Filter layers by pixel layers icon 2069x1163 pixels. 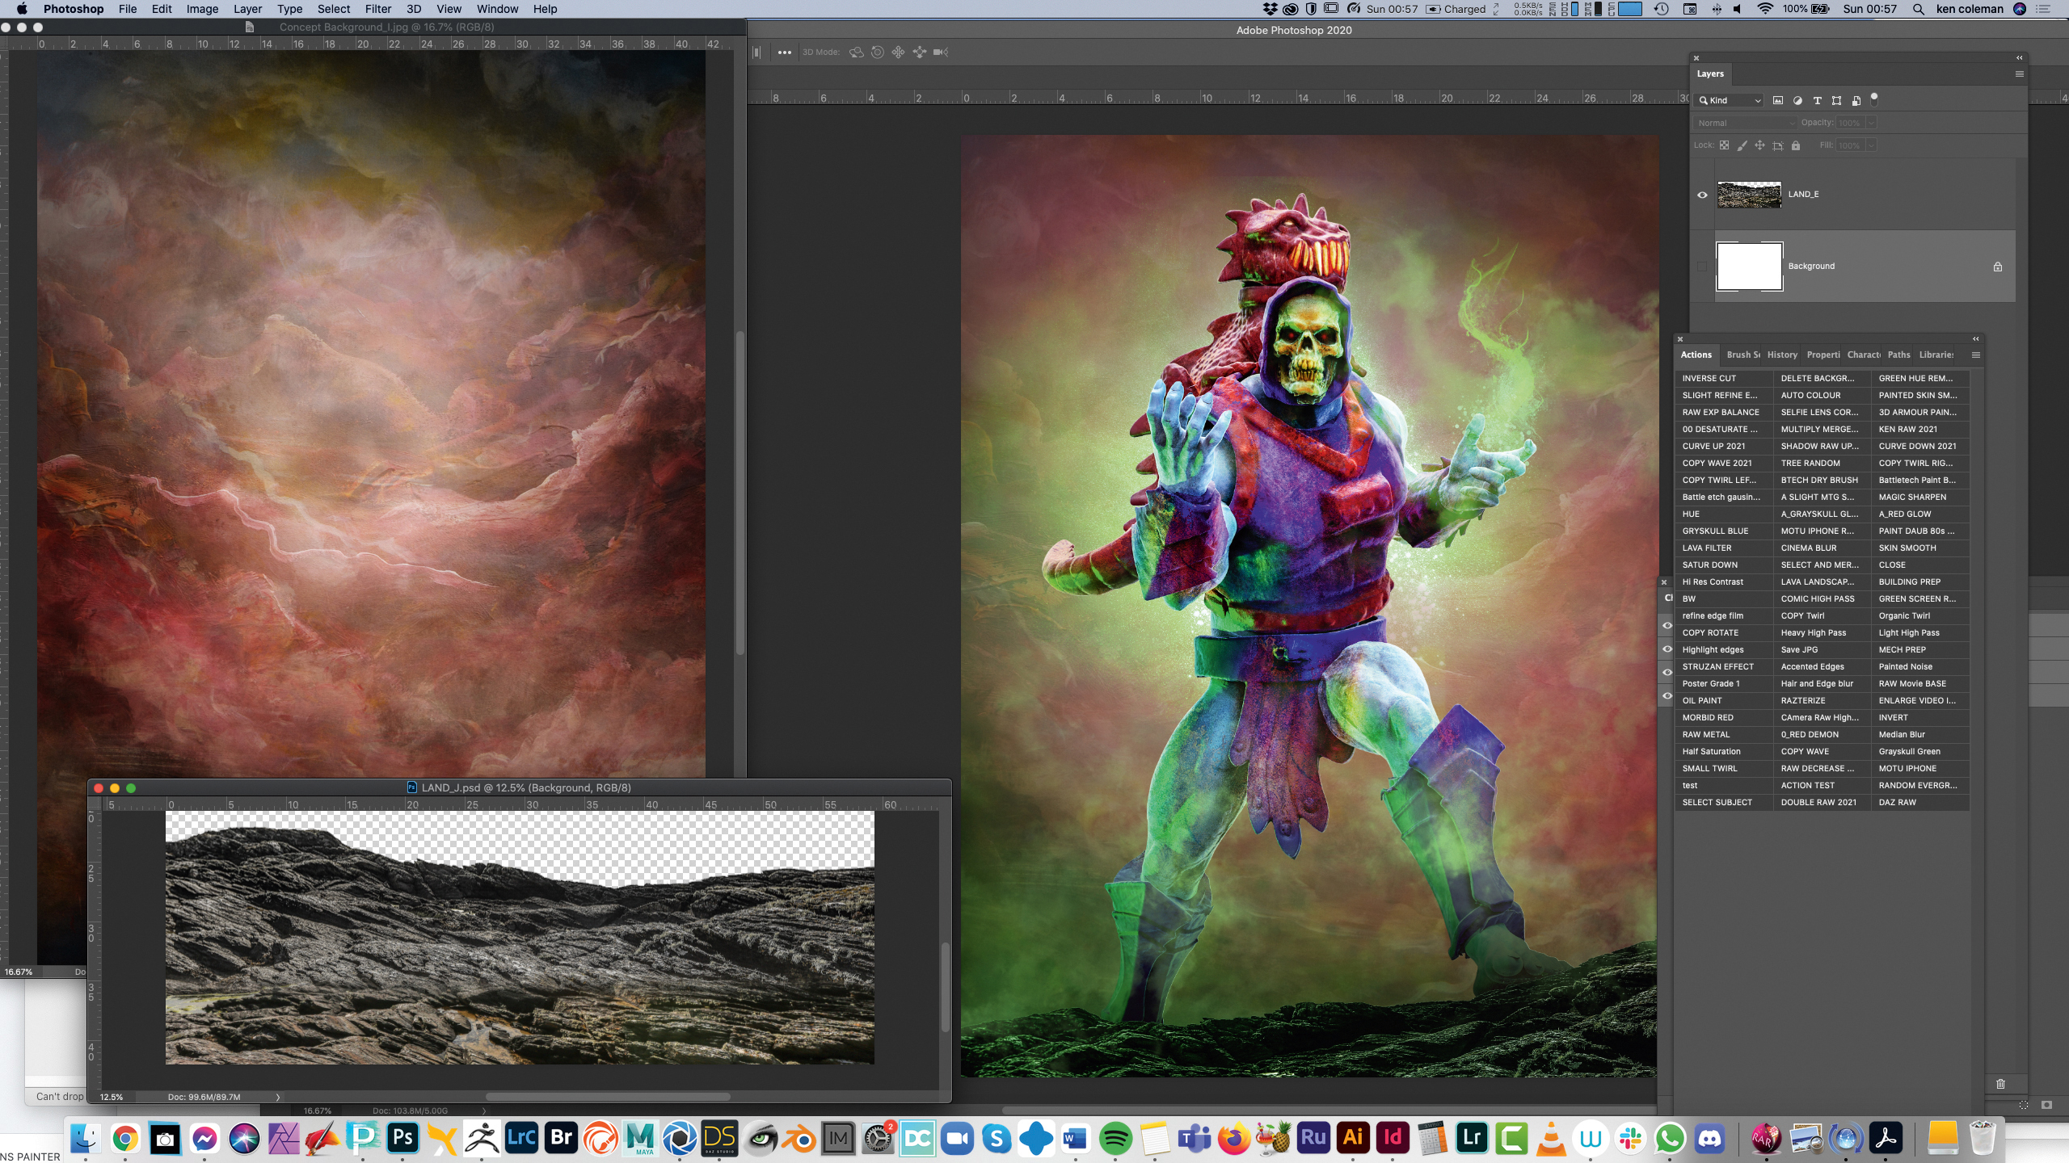(1778, 100)
